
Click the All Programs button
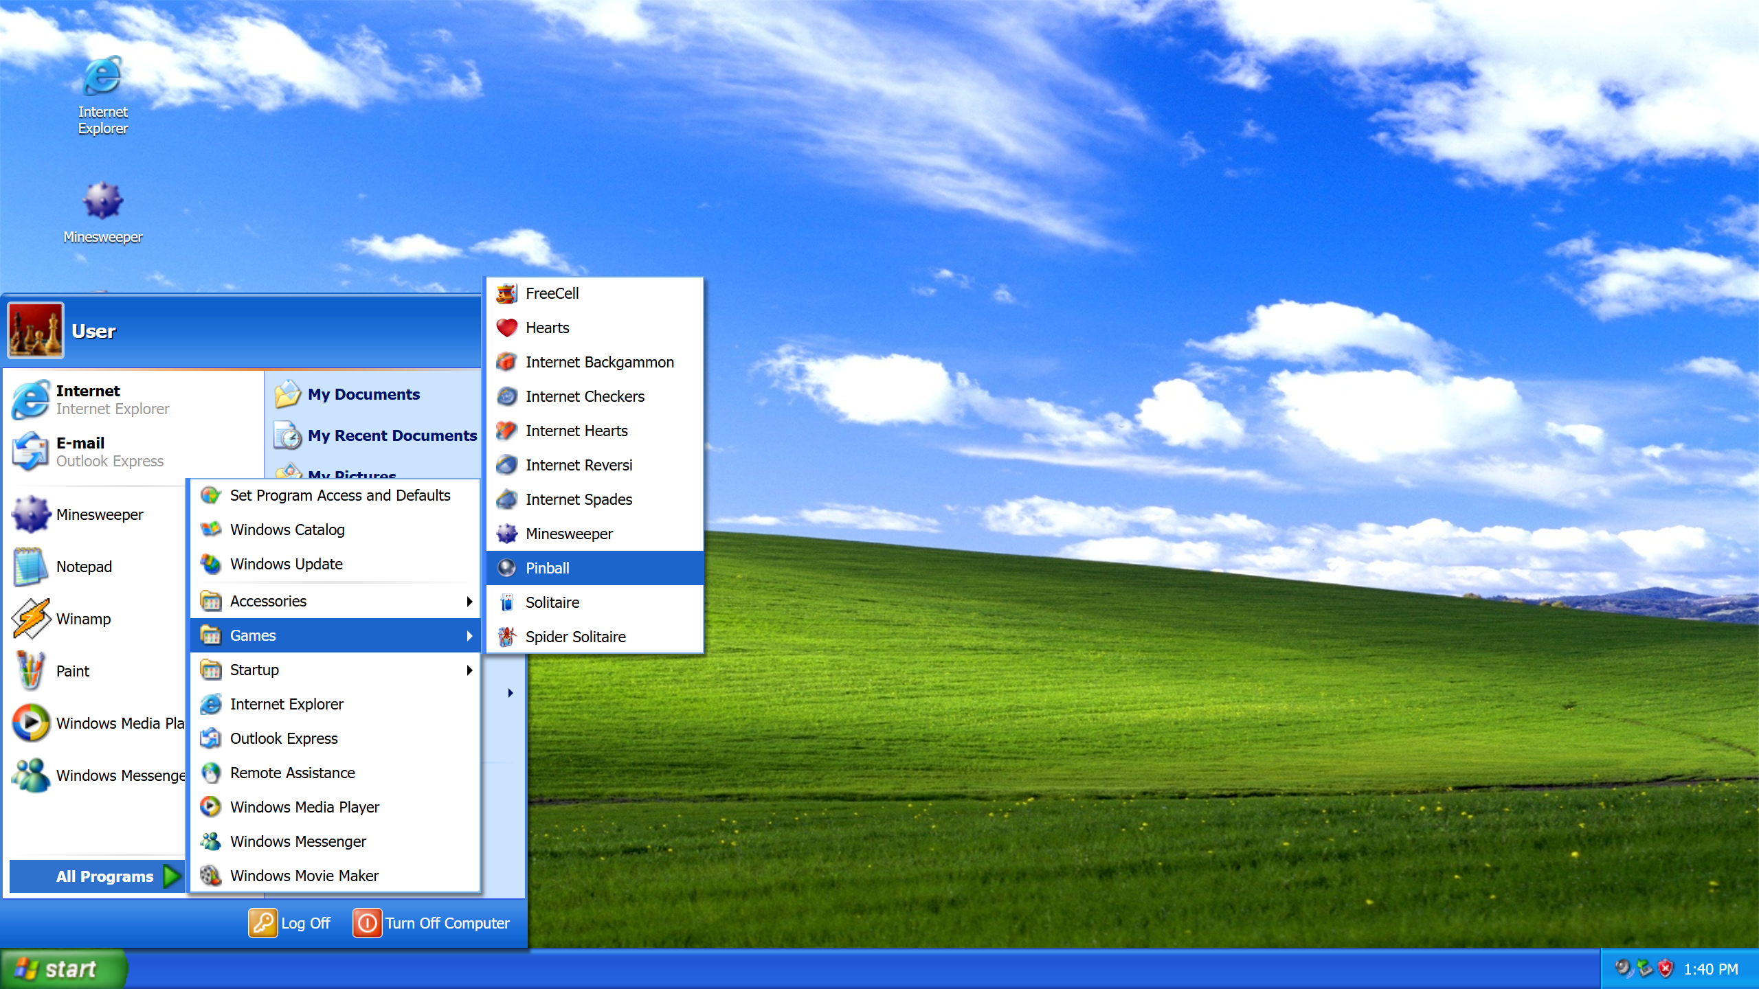(98, 876)
